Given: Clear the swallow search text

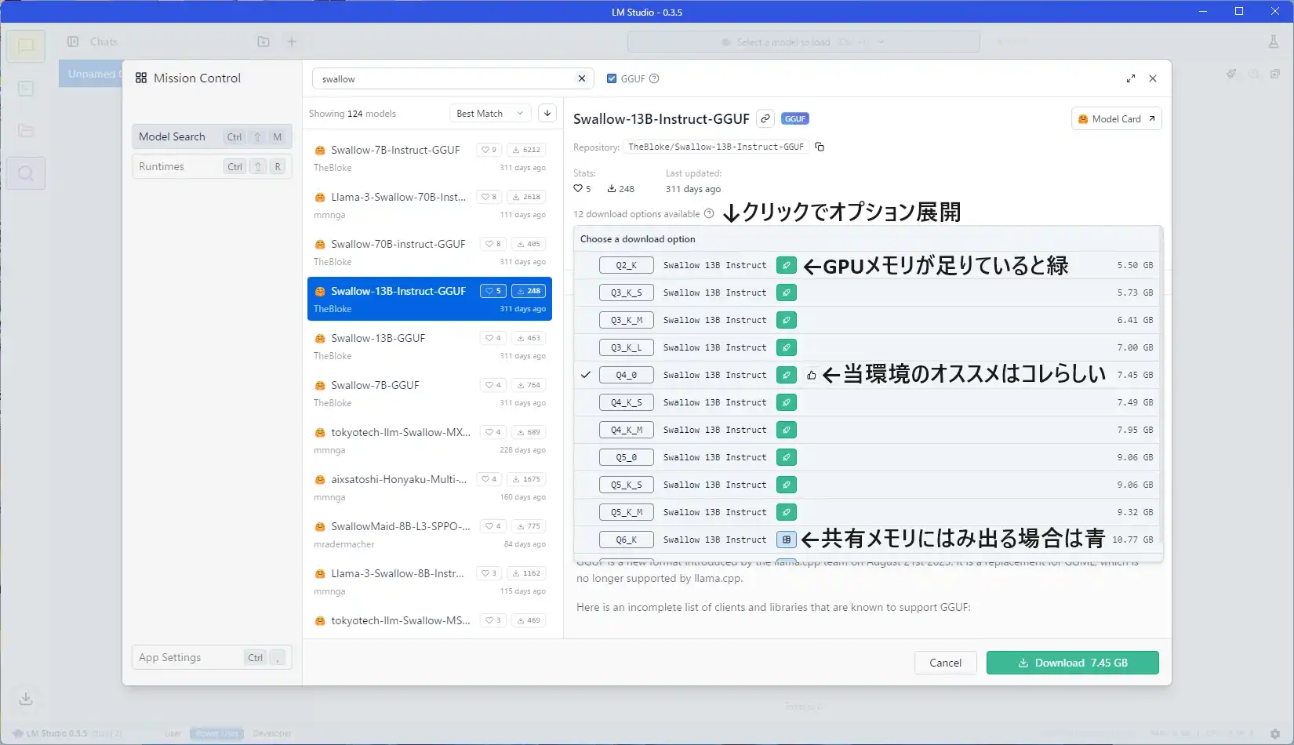Looking at the screenshot, I should pos(581,78).
